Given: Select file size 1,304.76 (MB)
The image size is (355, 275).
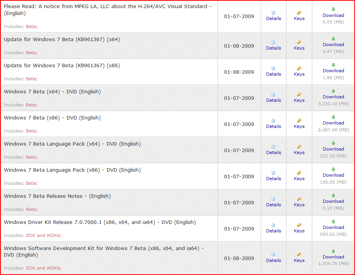Looking at the screenshot, I should pyautogui.click(x=333, y=263).
